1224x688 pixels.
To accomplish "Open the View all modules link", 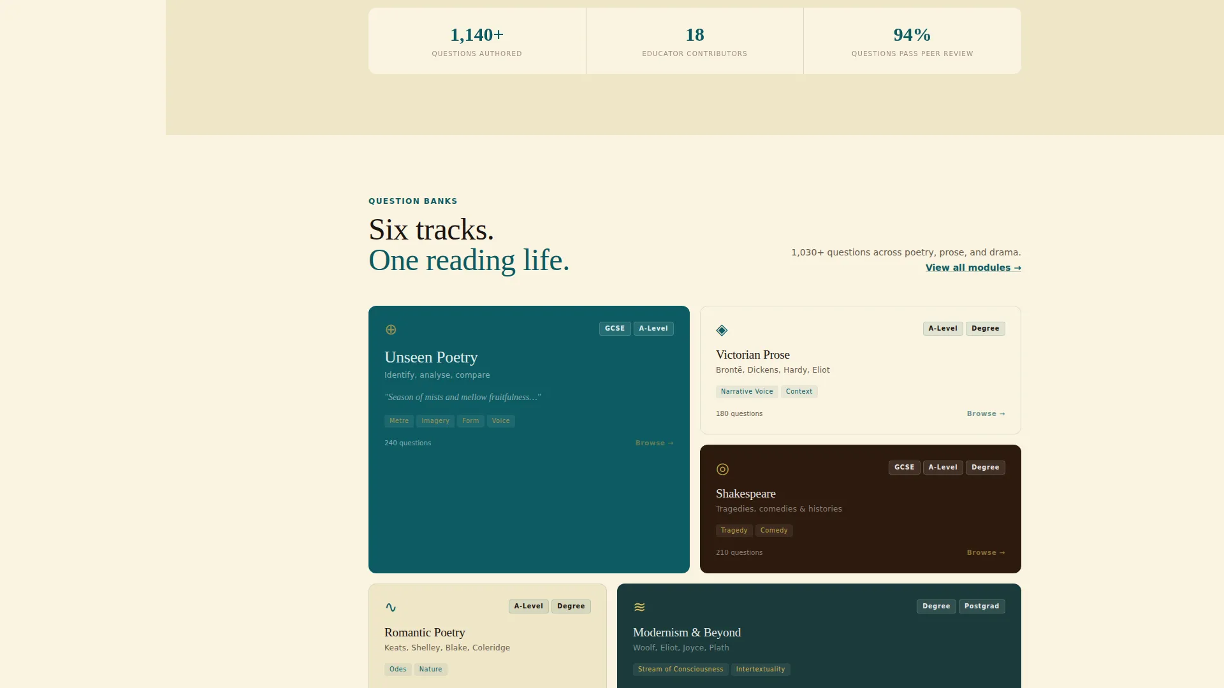I will point(973,268).
